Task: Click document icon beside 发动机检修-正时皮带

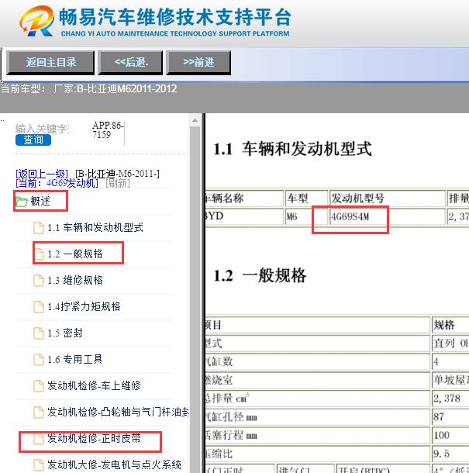Action: [x=38, y=439]
